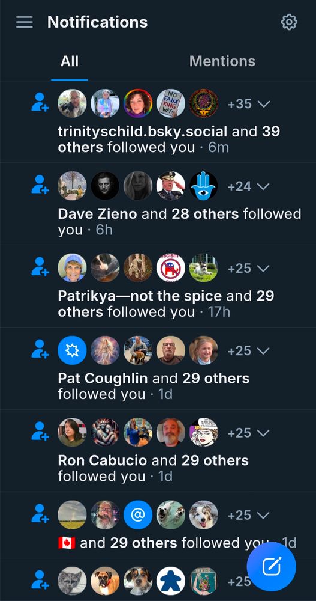Expand the +35 followers group
Screen dimensions: 316x601
click(x=249, y=104)
